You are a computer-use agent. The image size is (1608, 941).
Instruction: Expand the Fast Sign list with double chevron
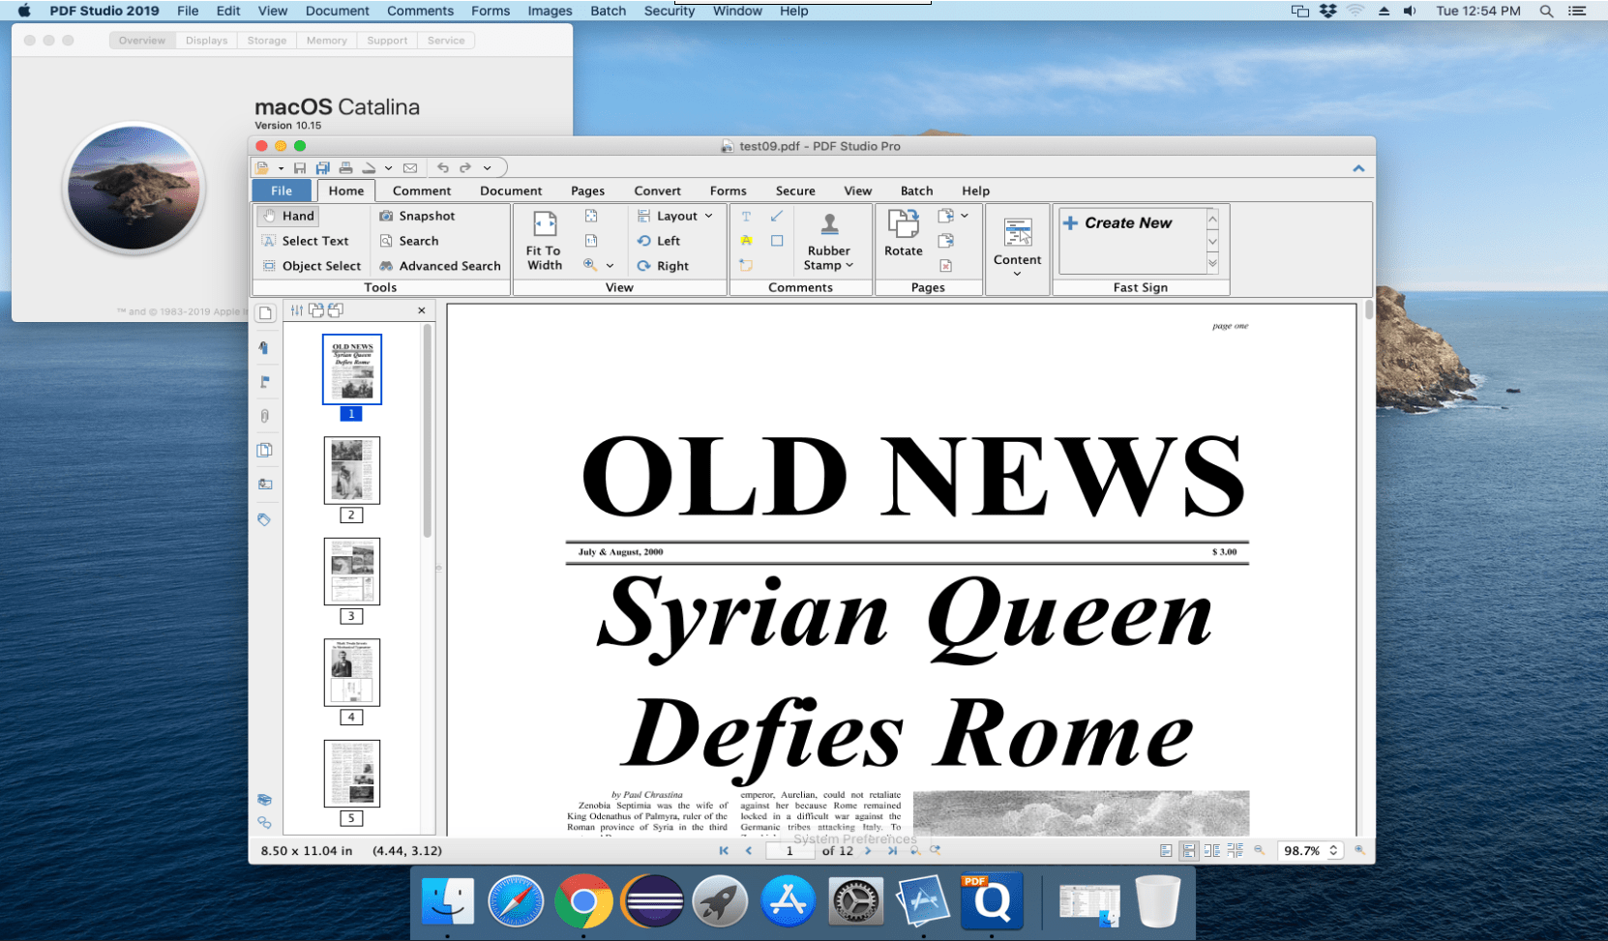click(1212, 263)
